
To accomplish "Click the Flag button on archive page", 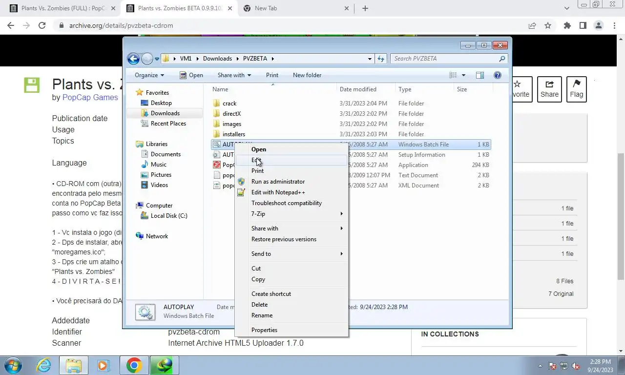I will click(x=576, y=89).
